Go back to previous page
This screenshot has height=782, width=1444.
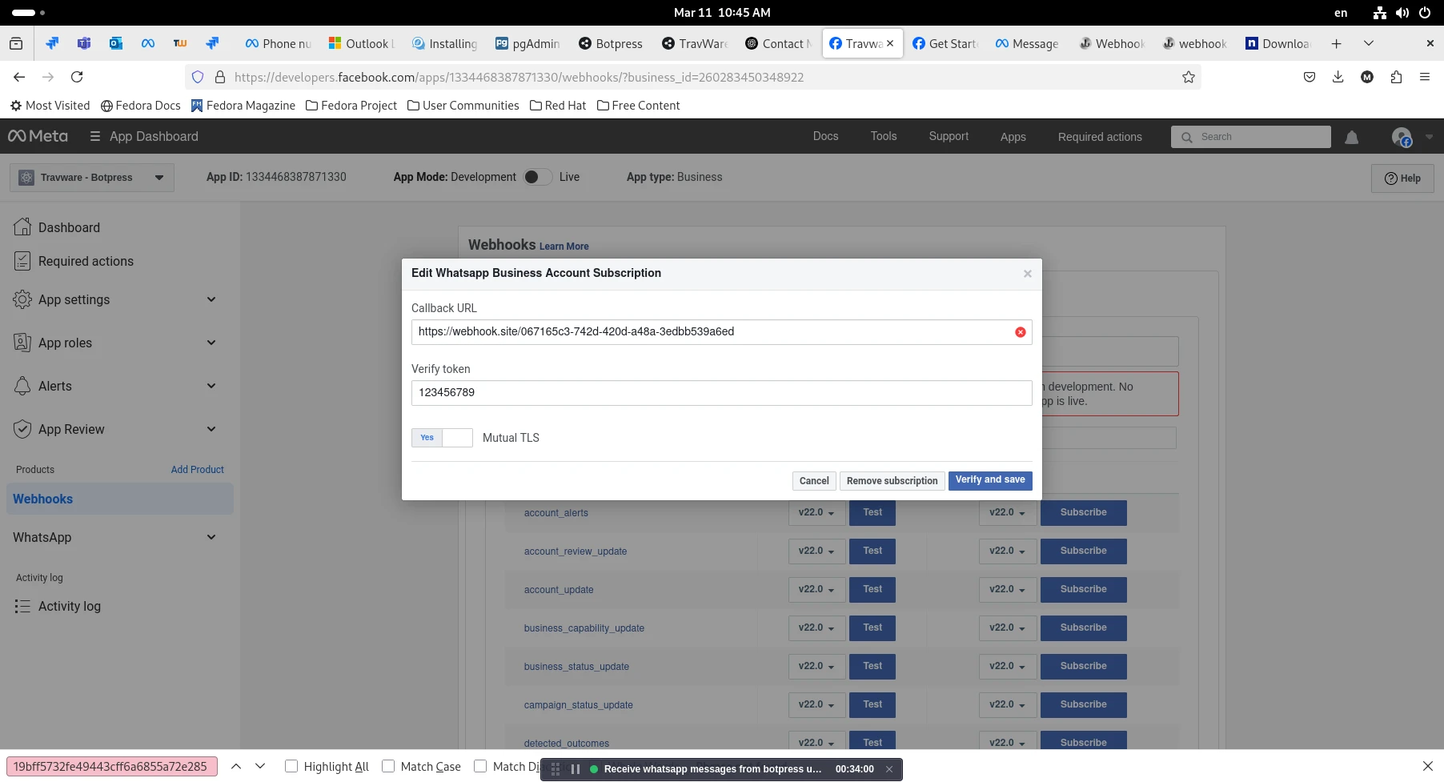pos(19,77)
